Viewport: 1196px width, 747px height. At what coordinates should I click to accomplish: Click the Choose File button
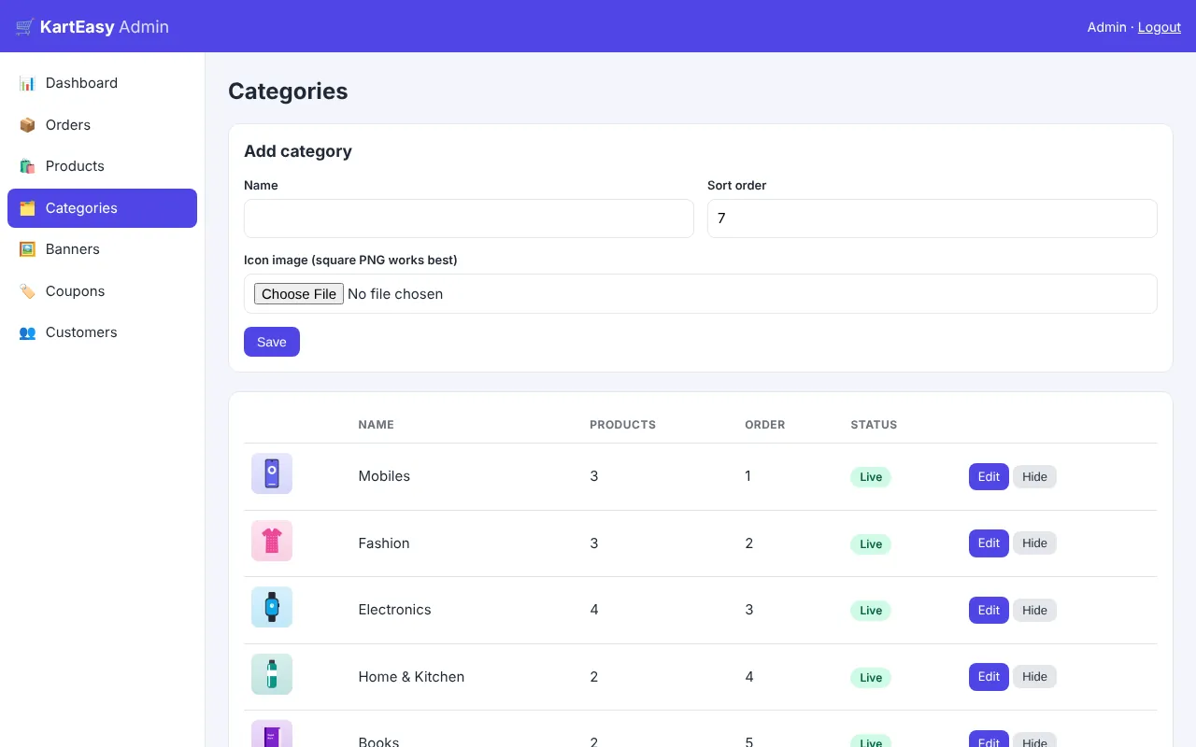299,294
